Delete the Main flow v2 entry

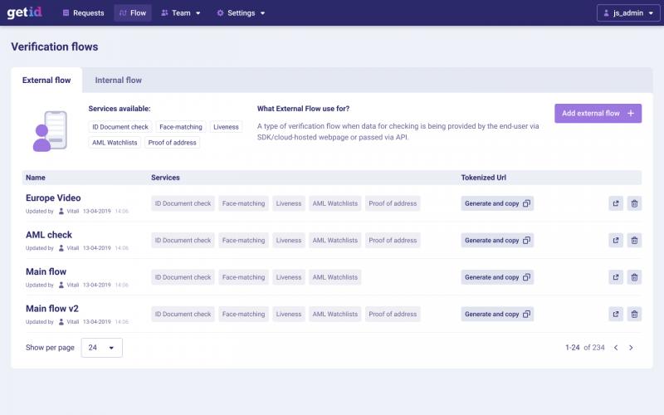click(634, 315)
